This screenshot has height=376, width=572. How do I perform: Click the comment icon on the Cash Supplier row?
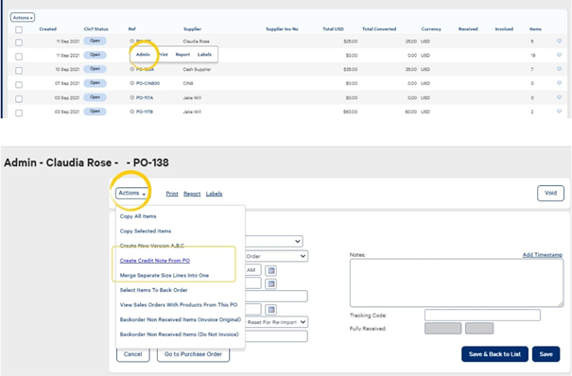click(559, 69)
